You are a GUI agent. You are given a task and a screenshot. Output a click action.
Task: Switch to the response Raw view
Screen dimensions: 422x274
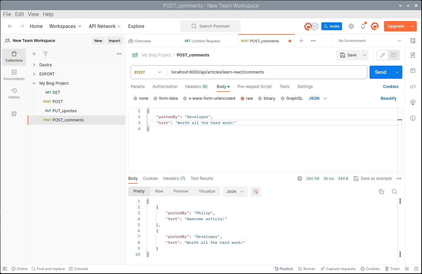point(159,191)
